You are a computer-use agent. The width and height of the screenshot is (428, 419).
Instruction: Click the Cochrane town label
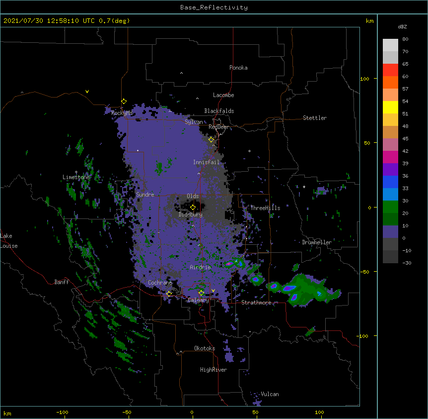160,283
